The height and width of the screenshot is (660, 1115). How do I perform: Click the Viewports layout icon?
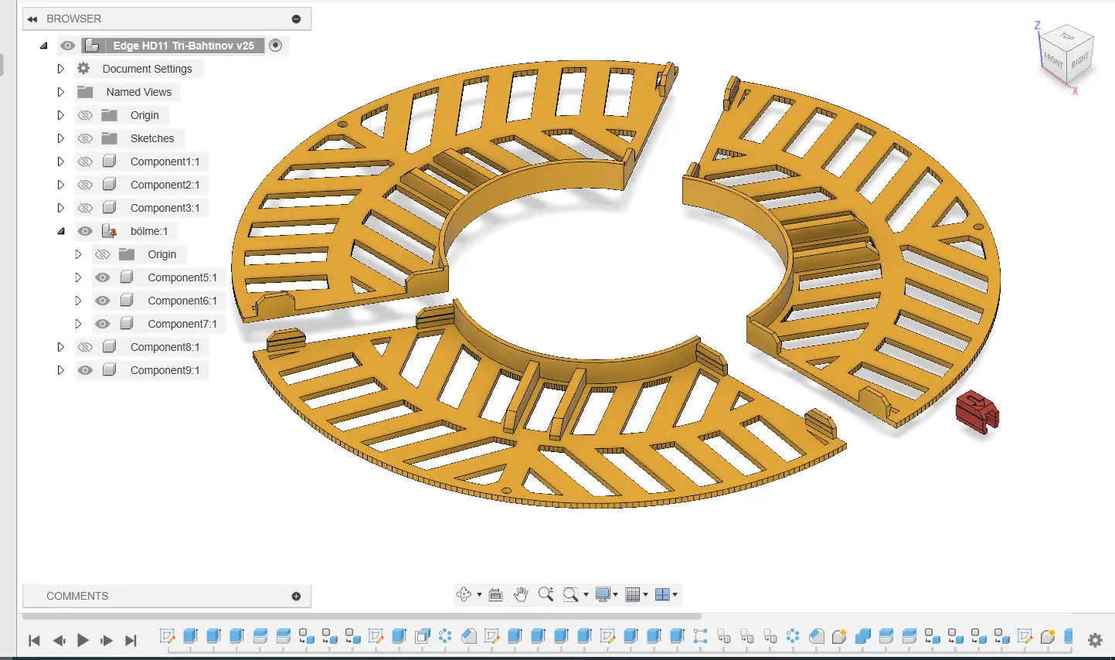[662, 594]
